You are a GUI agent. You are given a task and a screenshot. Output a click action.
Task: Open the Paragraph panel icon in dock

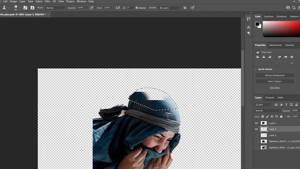[248, 33]
